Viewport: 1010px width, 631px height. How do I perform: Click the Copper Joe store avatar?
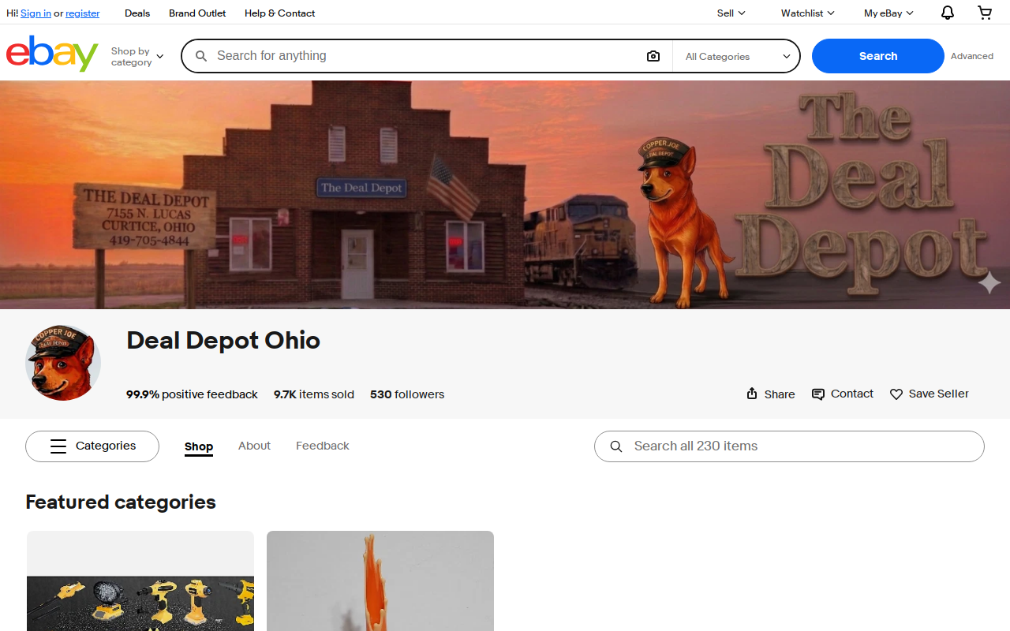[63, 363]
